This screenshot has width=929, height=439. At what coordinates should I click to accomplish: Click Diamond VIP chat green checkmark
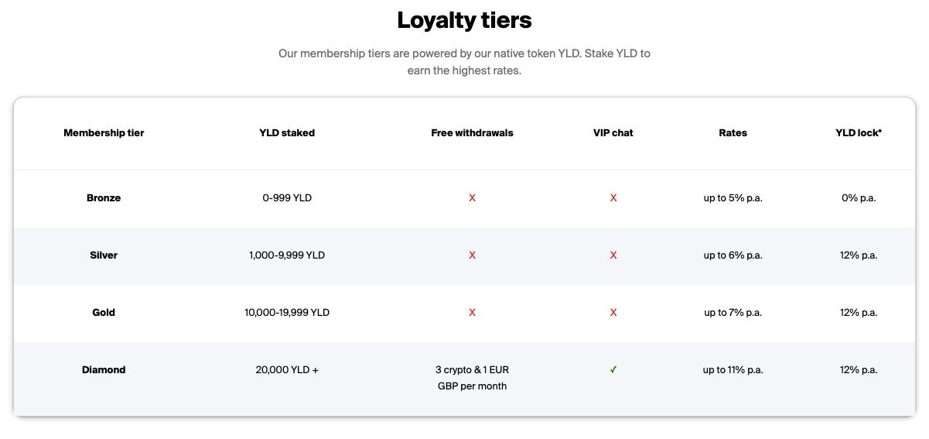click(x=613, y=370)
